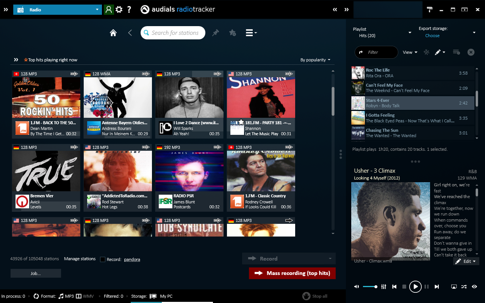Image resolution: width=485 pixels, height=303 pixels.
Task: Open the Edit dropdown under album art
Action: pos(466,261)
